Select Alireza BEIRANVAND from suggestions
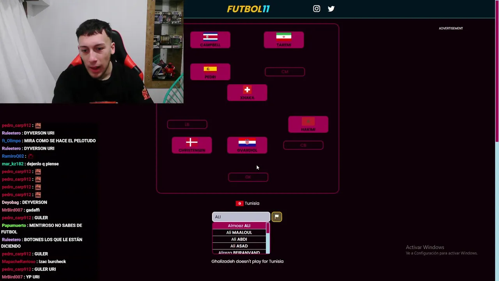 [x=239, y=252]
